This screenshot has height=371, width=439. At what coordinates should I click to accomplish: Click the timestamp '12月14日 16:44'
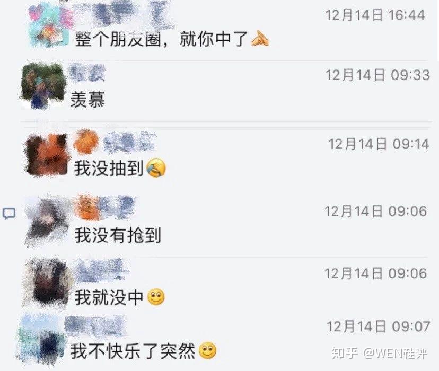click(x=375, y=15)
